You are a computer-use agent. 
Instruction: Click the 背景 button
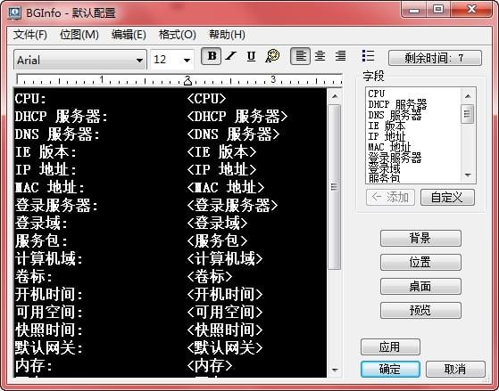[x=420, y=238]
